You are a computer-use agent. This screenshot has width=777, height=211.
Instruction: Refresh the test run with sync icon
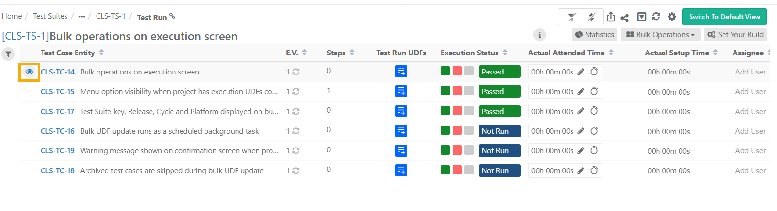pos(656,17)
